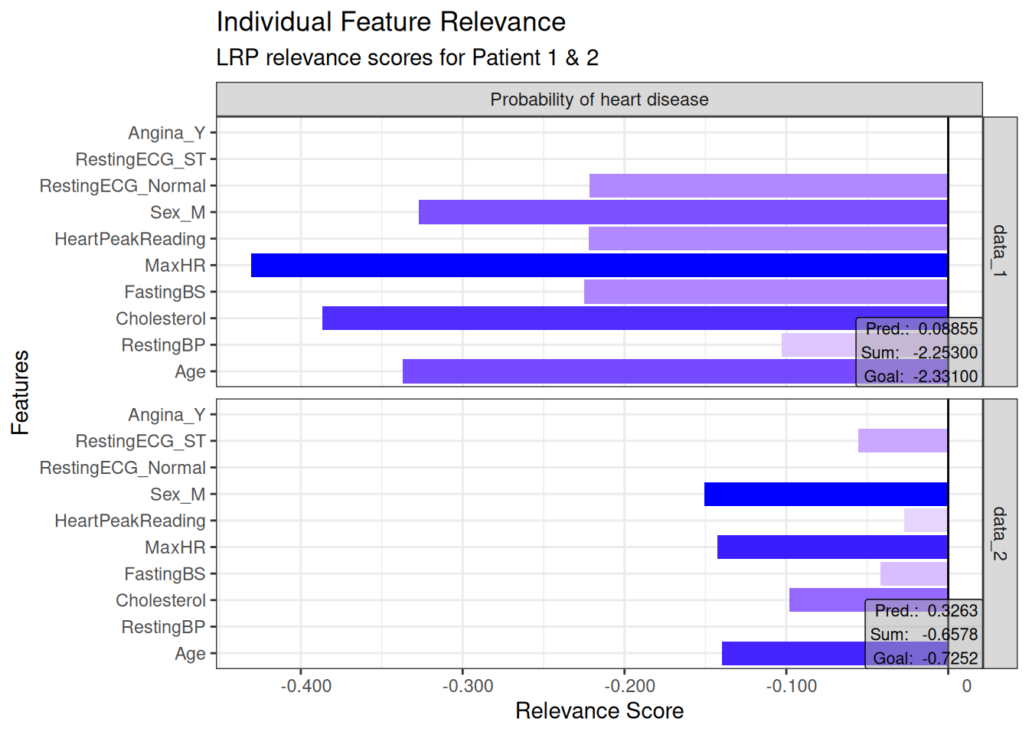Image resolution: width=1029 pixels, height=735 pixels.
Task: Click the Cholesterol bar in the data_1 panel
Action: coord(588,318)
